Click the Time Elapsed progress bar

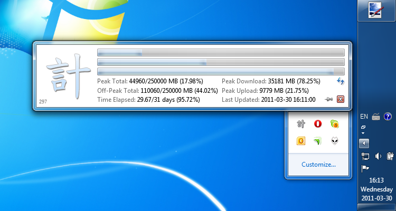221,71
